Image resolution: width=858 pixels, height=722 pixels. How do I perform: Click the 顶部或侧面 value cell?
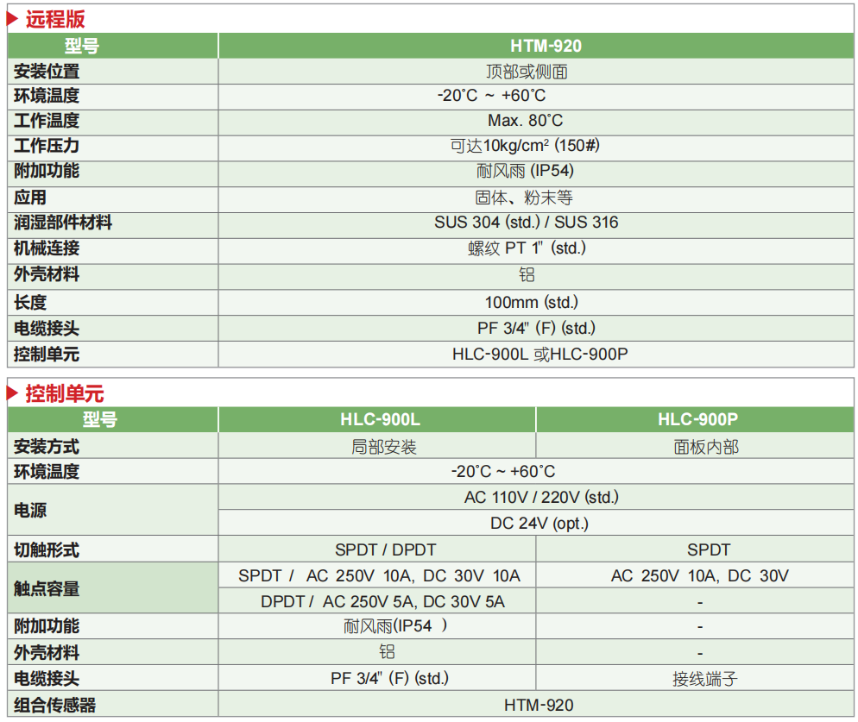[536, 71]
